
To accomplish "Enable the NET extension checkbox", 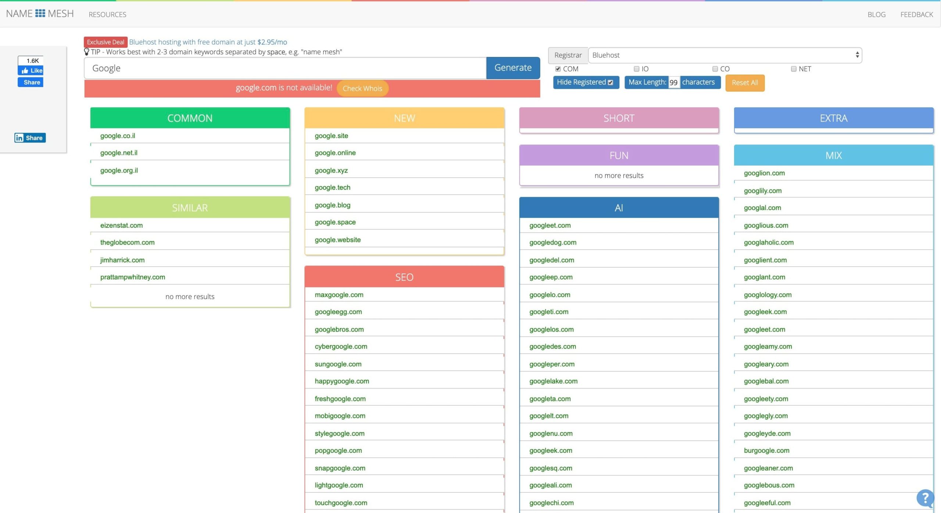I will (x=793, y=69).
